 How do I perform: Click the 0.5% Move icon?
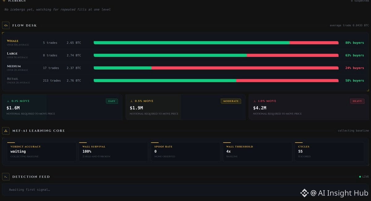pos(131,101)
